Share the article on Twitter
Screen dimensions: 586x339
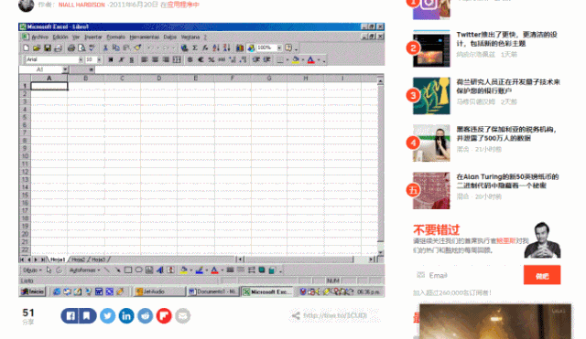[x=108, y=316]
